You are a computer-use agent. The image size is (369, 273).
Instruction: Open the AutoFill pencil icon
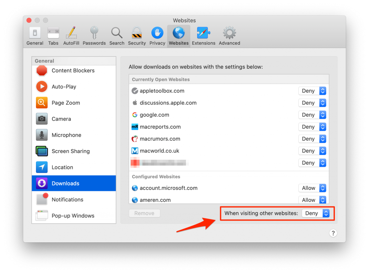71,33
